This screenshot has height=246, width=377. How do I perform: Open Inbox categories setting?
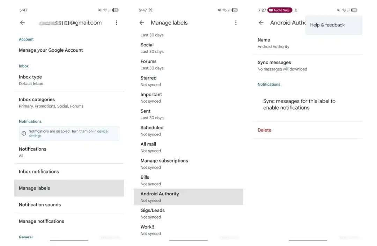tap(69, 103)
